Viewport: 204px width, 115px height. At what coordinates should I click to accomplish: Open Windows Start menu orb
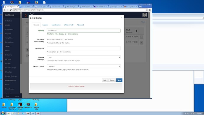pyautogui.click(x=3, y=113)
